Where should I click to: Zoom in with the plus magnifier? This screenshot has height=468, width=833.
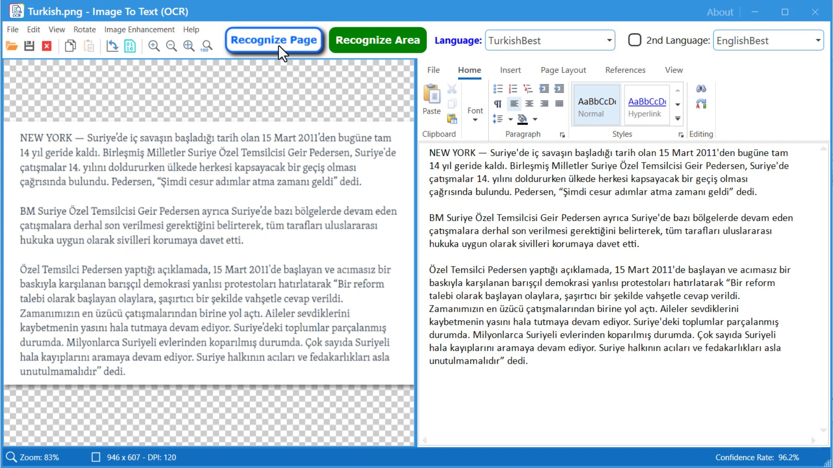click(x=154, y=46)
